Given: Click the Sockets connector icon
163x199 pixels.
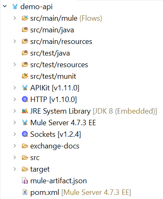Looking at the screenshot, I should point(25,134).
